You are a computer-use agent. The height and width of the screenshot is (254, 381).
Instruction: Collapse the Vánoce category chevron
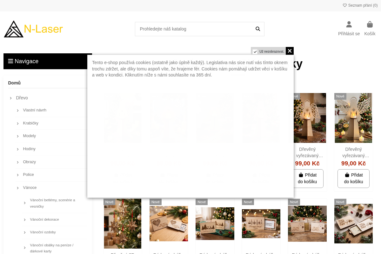click(18, 188)
